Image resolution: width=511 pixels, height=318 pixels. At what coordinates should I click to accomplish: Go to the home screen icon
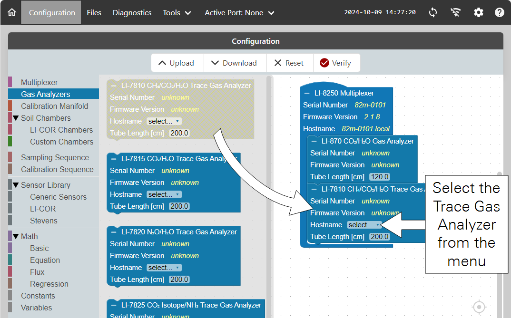click(x=12, y=13)
